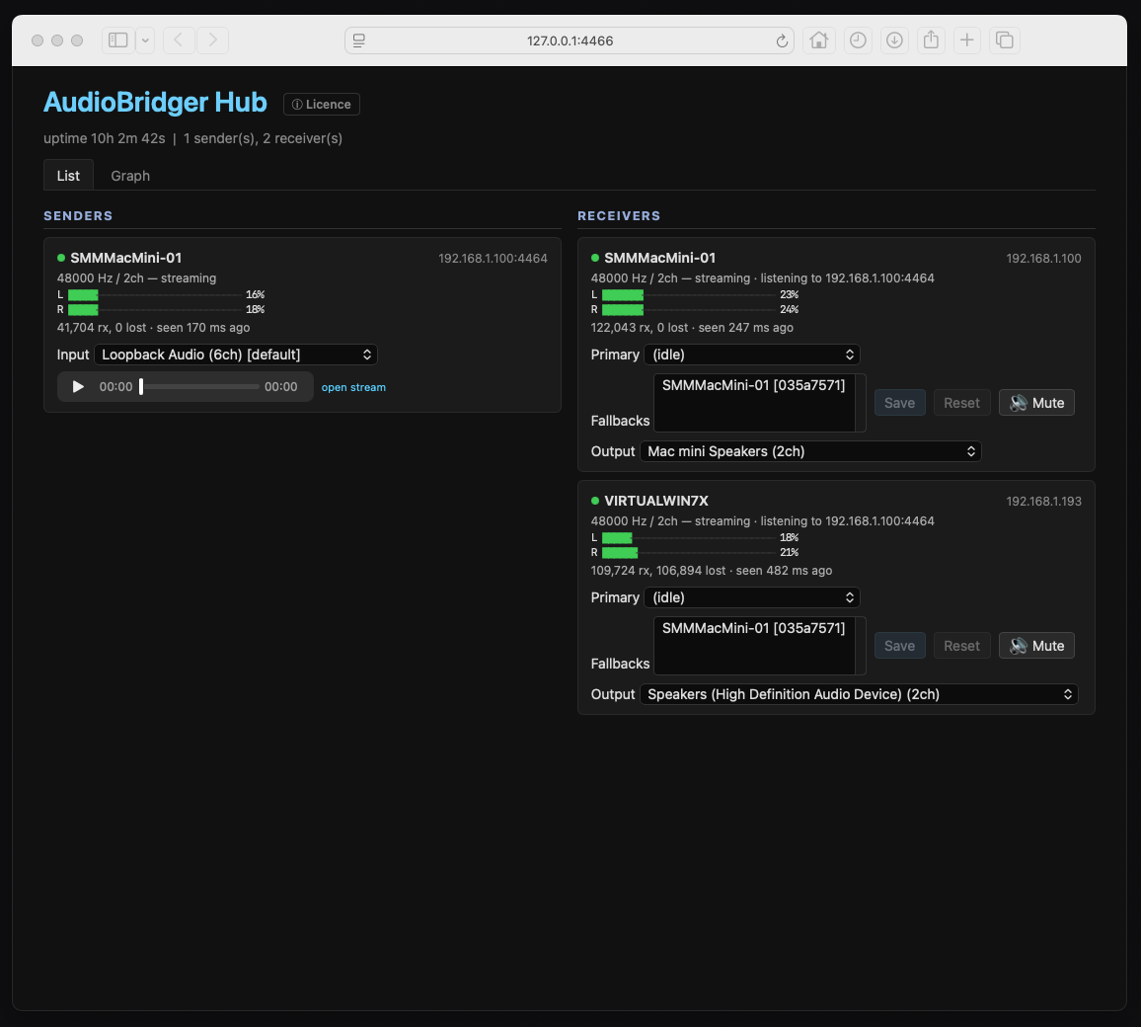Click the uptime 10h 2m 42s text
Viewport: 1141px width, 1027px height.
[104, 138]
